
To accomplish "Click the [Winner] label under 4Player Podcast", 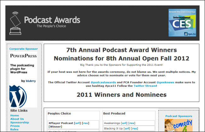I will tap(55, 127).
